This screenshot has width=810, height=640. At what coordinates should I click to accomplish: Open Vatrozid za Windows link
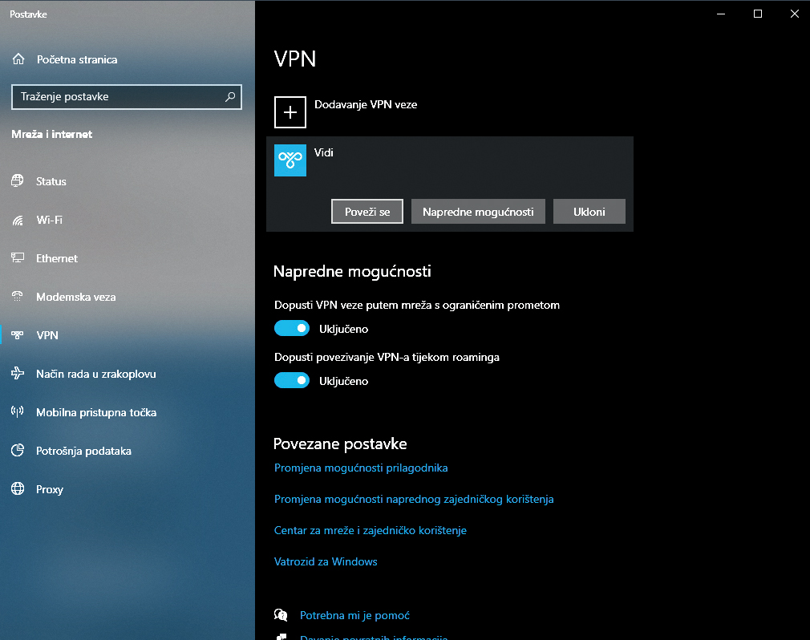coord(326,561)
